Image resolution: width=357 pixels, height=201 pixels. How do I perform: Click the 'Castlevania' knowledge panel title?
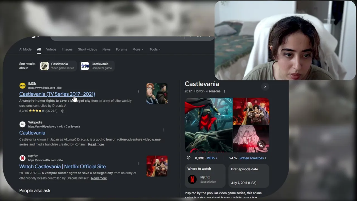coord(202,84)
